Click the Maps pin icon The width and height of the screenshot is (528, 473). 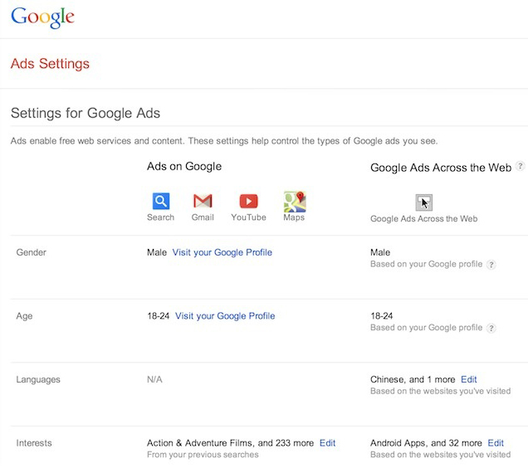point(295,202)
